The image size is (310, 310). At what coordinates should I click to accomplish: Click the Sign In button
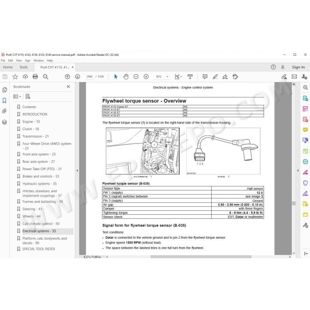(x=298, y=67)
